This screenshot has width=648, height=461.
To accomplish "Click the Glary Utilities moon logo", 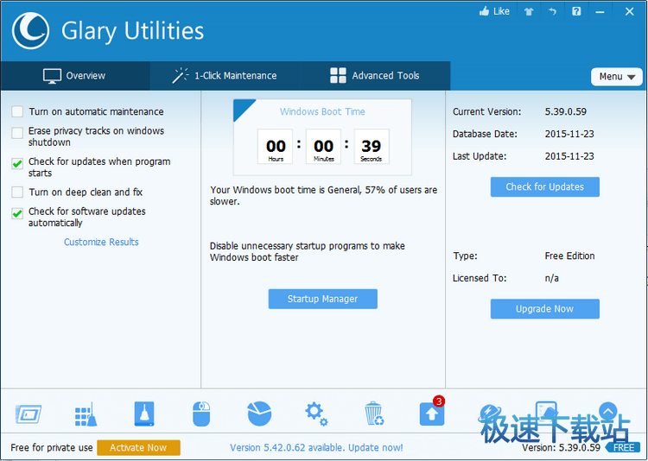I will coord(30,30).
